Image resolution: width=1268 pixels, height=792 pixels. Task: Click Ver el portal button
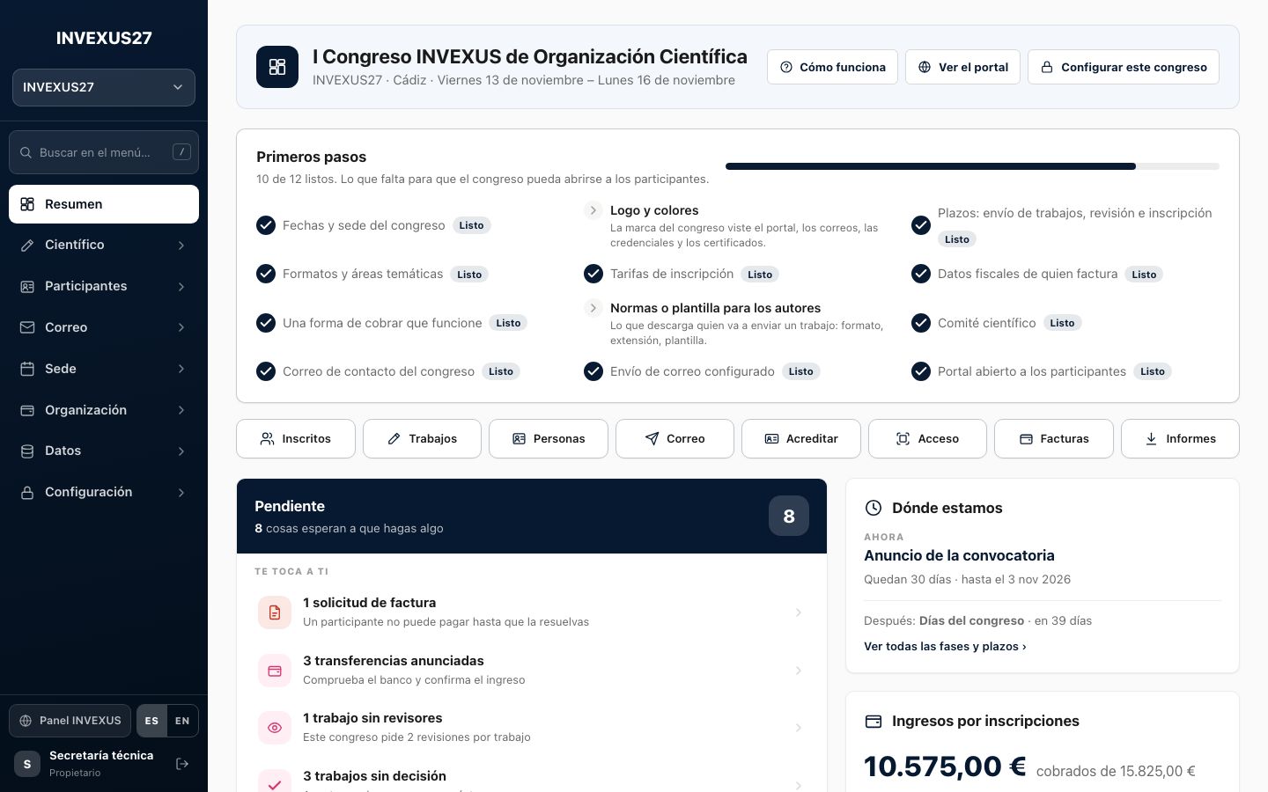tap(962, 67)
